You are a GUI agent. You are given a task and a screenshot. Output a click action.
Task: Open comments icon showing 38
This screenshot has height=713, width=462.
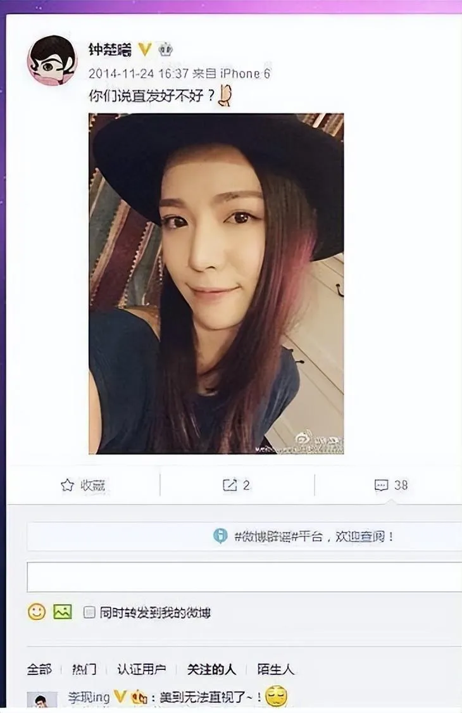pyautogui.click(x=381, y=485)
